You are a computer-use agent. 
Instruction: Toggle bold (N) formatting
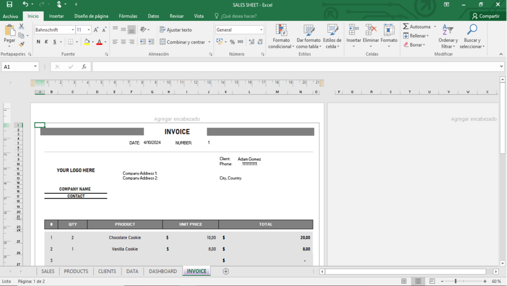tap(38, 42)
